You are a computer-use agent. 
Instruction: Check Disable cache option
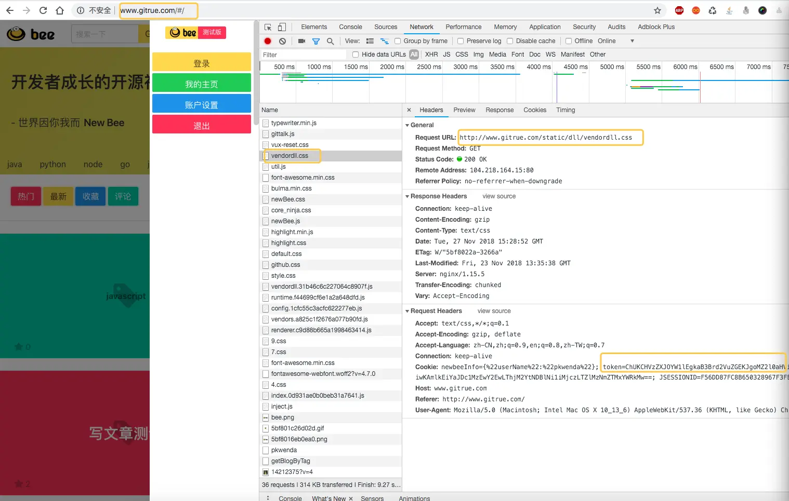click(x=510, y=41)
